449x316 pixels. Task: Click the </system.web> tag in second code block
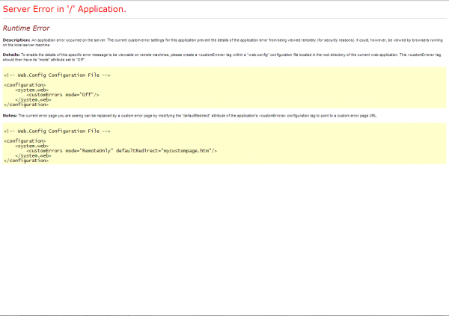point(33,156)
